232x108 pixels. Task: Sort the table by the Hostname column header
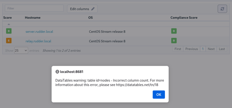click(x=32, y=18)
